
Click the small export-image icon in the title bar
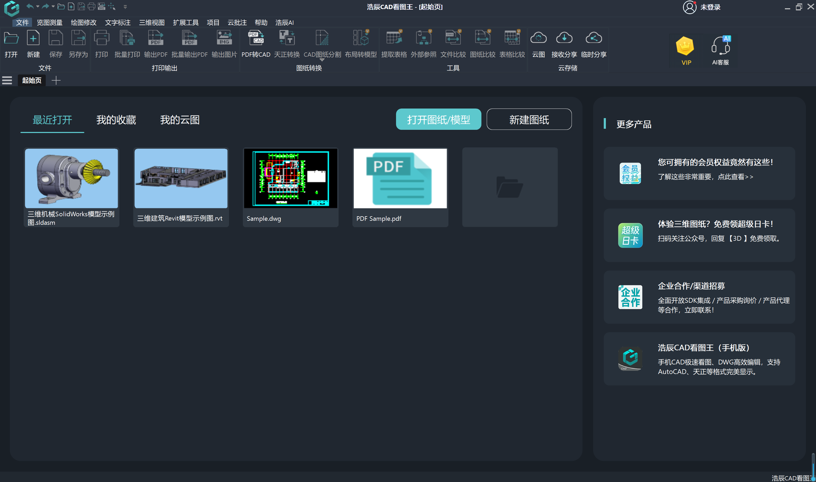pos(102,6)
